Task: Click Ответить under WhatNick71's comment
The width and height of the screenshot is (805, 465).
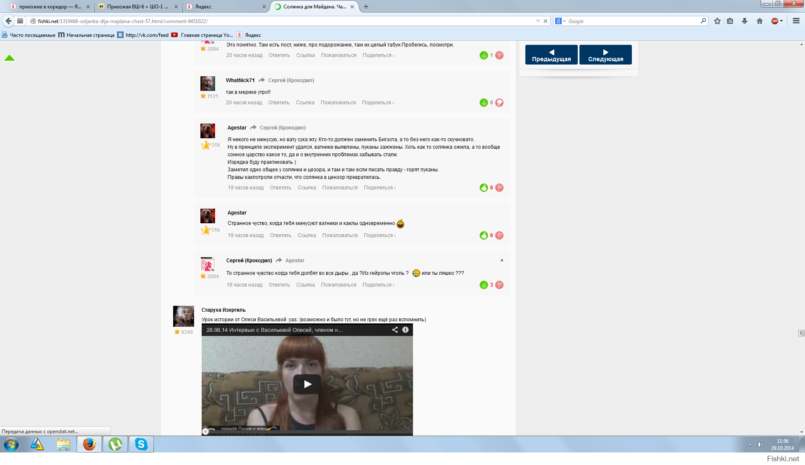Action: (279, 103)
